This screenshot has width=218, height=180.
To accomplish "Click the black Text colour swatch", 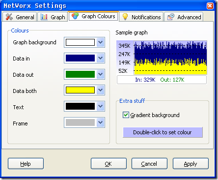I will click(x=80, y=106).
